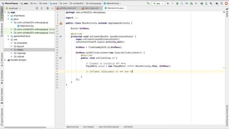This screenshot has height=129, width=229.
Task: Expand the manifests folder
Action: click(9, 16)
